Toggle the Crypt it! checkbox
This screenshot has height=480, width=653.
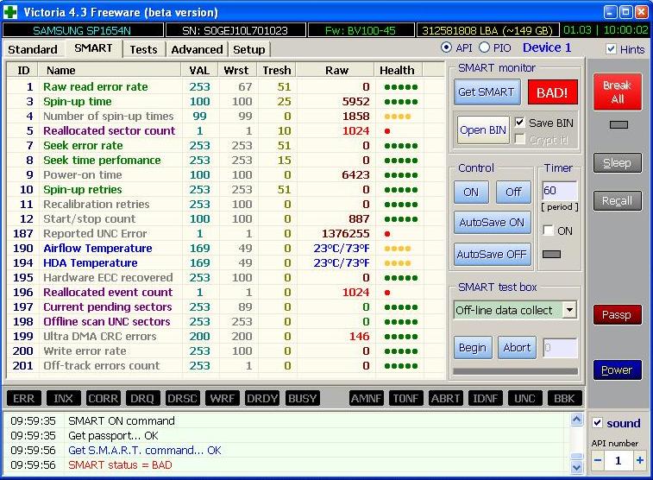[520, 139]
